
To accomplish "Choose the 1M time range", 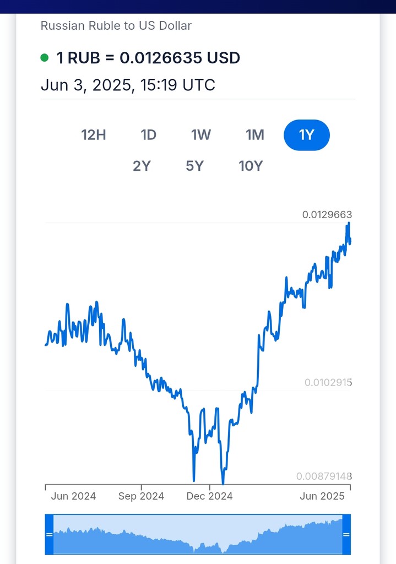I will tap(255, 135).
